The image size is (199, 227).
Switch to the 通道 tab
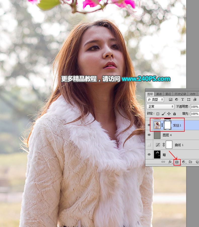pyautogui.click(x=159, y=94)
